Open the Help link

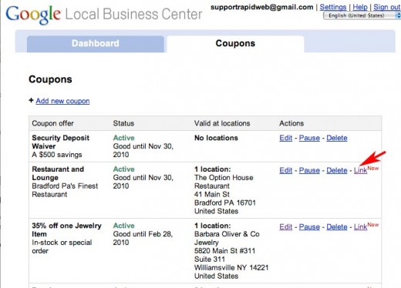click(360, 7)
